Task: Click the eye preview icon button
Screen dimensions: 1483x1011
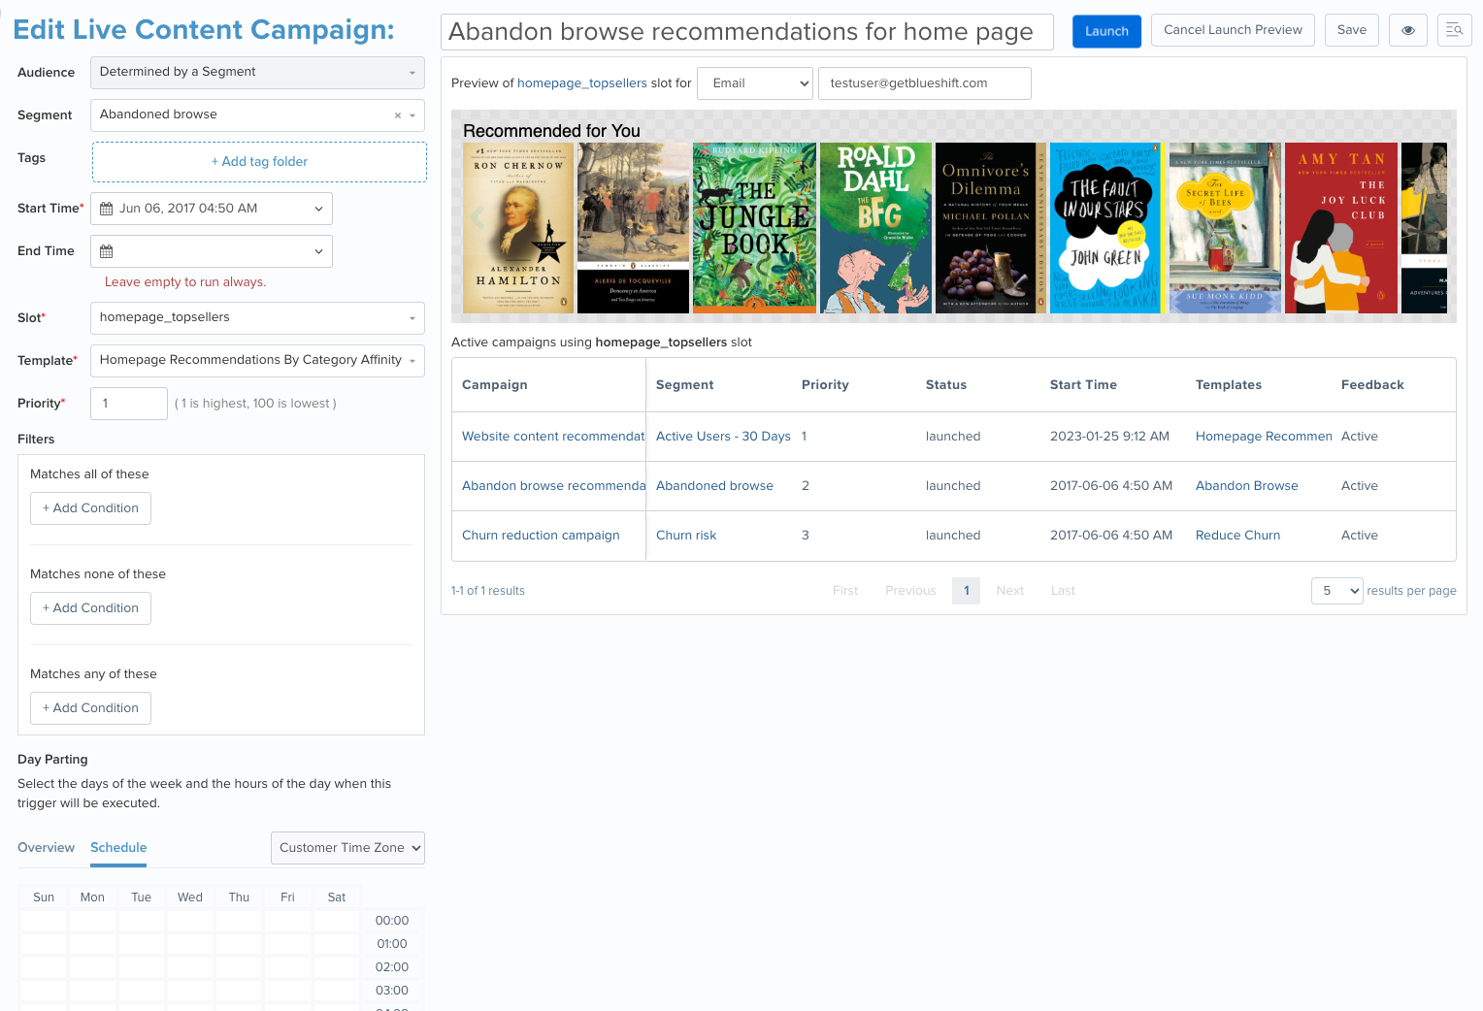Action: 1408,30
